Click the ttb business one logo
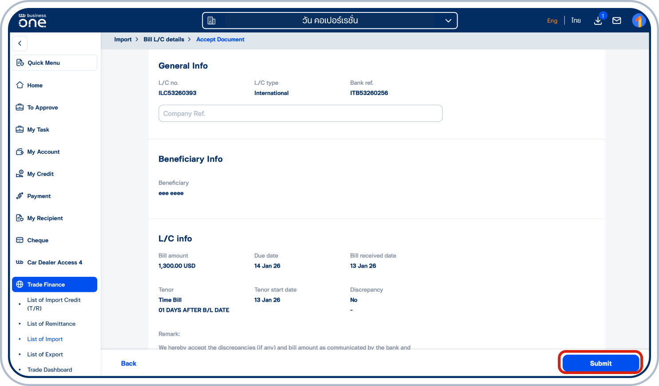Screen dimensions: 659x386 pyautogui.click(x=32, y=20)
